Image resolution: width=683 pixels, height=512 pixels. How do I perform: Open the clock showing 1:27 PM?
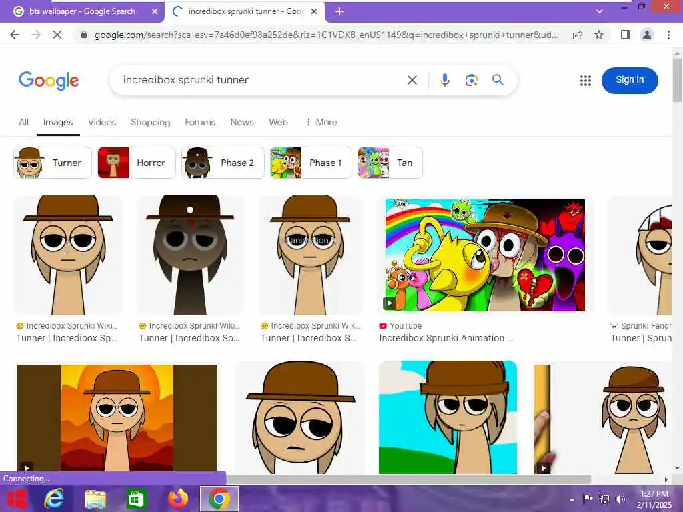point(654,499)
